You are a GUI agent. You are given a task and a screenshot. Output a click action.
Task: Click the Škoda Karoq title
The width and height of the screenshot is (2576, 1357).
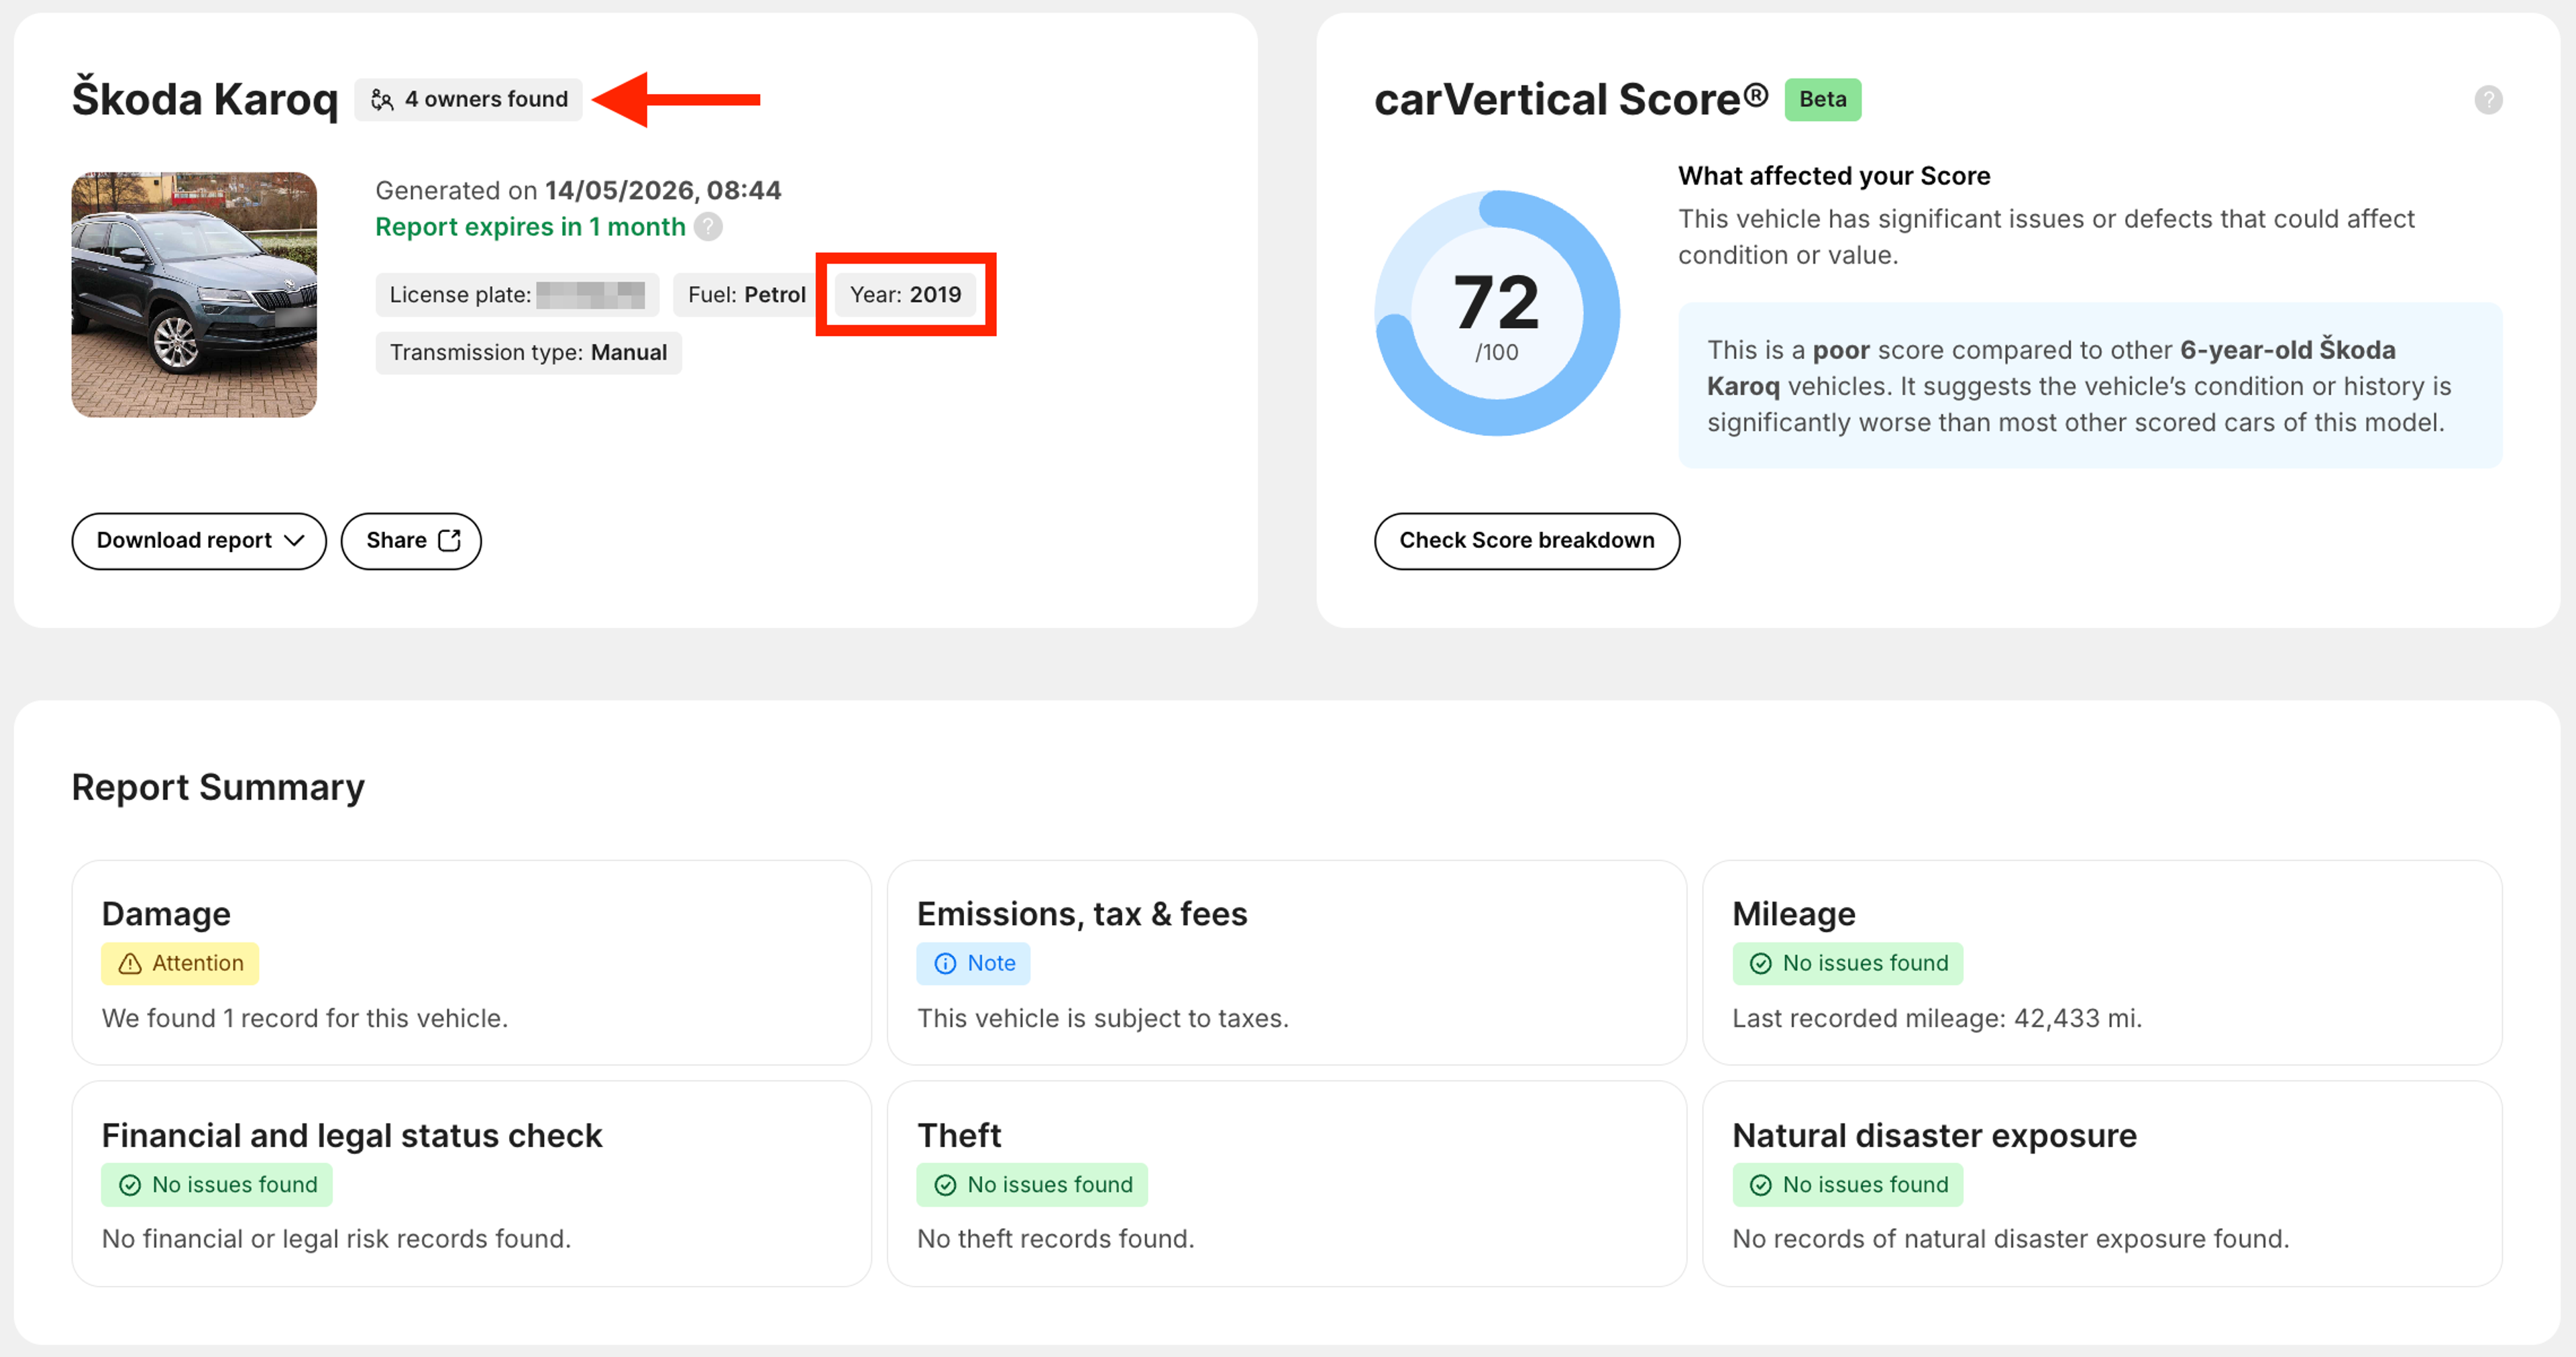205,99
